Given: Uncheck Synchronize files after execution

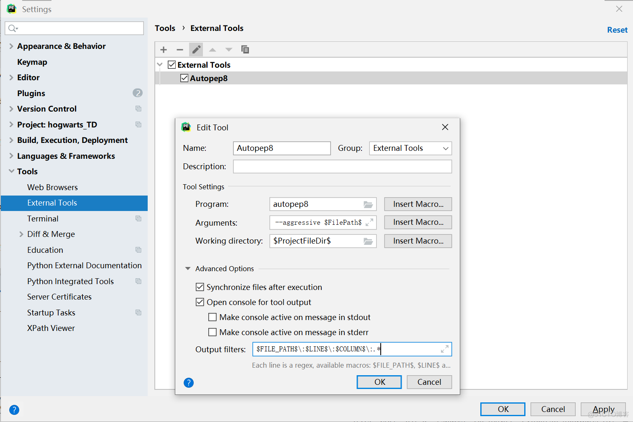Looking at the screenshot, I should coord(200,287).
